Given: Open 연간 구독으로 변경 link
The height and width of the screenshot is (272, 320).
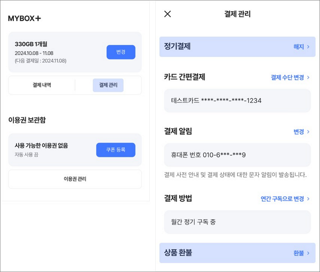Looking at the screenshot, I should [282, 198].
